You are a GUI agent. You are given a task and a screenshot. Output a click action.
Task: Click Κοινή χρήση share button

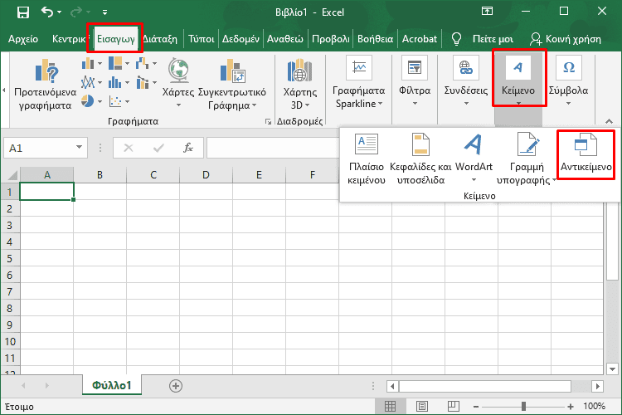tap(566, 39)
